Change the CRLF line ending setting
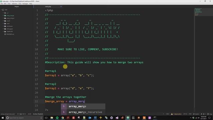 click(167, 114)
